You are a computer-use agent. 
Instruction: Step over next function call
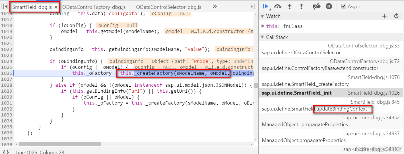tap(278, 6)
